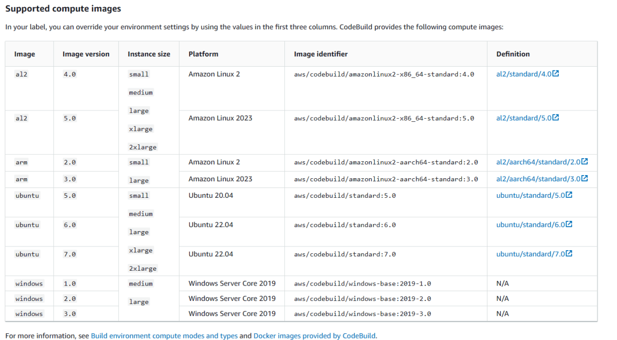The width and height of the screenshot is (617, 340).
Task: Click image version 1.0 in windows row
Action: click(x=69, y=284)
